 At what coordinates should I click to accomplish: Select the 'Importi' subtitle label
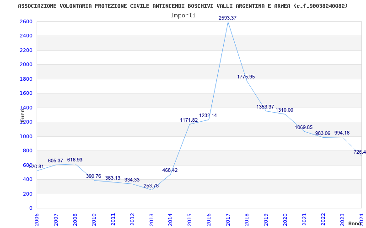[183, 16]
